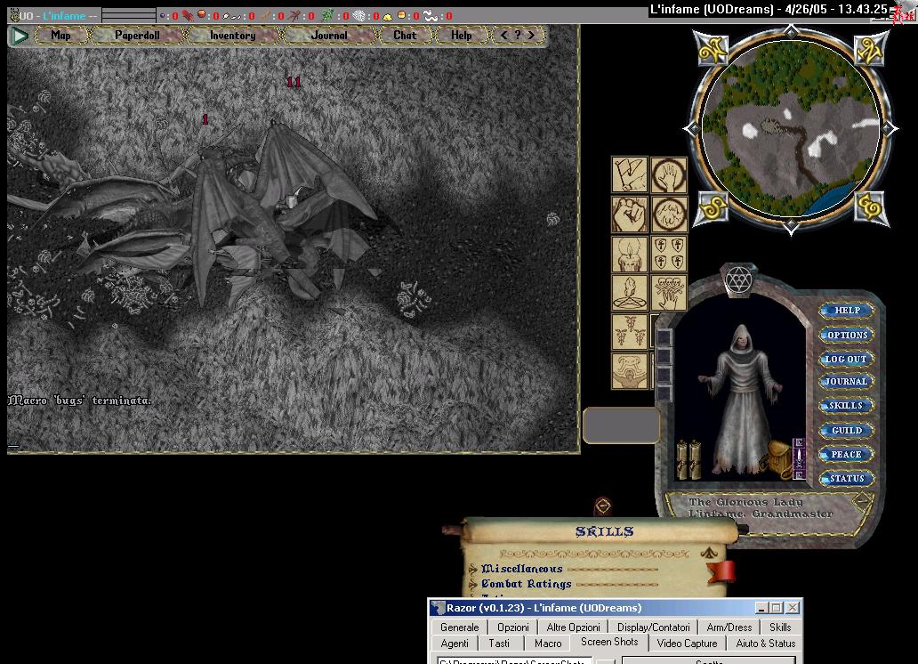
Task: Click the bottom-left gem of the radar compass
Action: point(712,207)
